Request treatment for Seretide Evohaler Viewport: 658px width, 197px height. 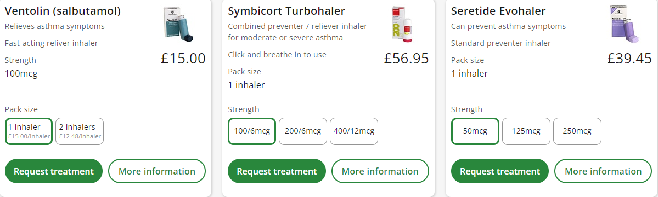500,171
